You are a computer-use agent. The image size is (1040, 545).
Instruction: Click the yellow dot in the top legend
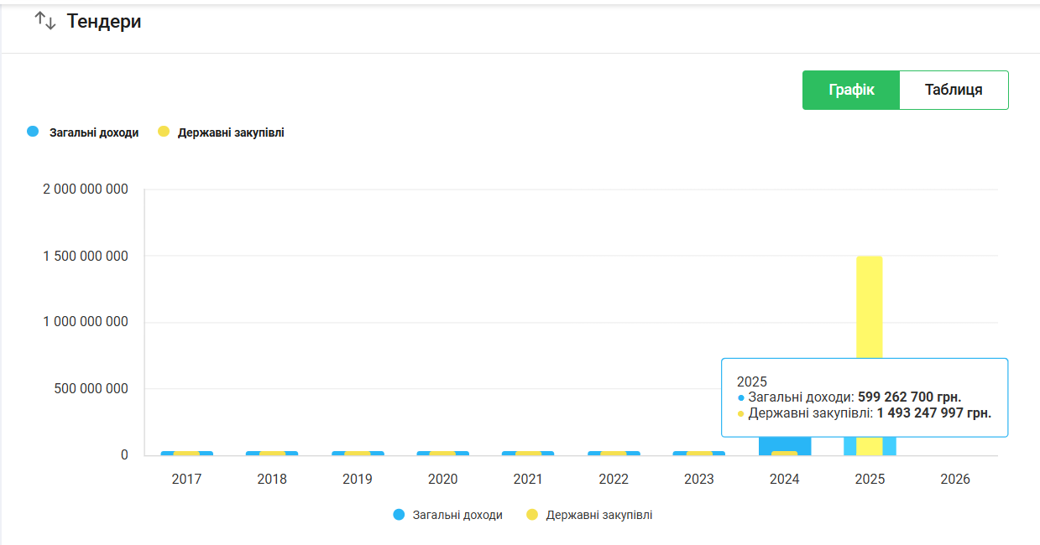click(164, 132)
